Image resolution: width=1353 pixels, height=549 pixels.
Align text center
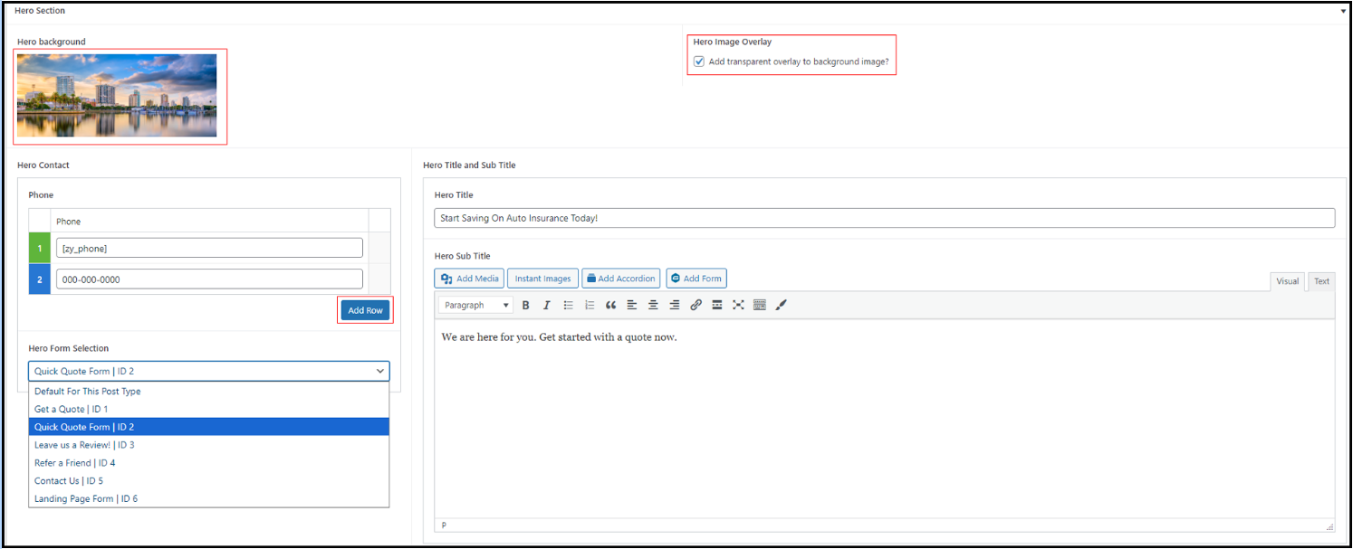coord(653,306)
